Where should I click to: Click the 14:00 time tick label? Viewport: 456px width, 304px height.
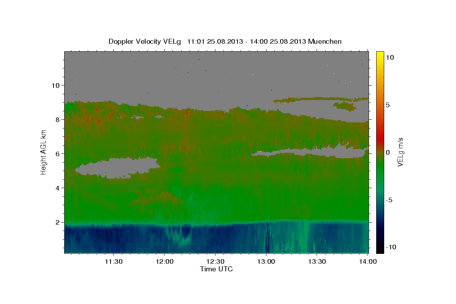click(x=368, y=261)
